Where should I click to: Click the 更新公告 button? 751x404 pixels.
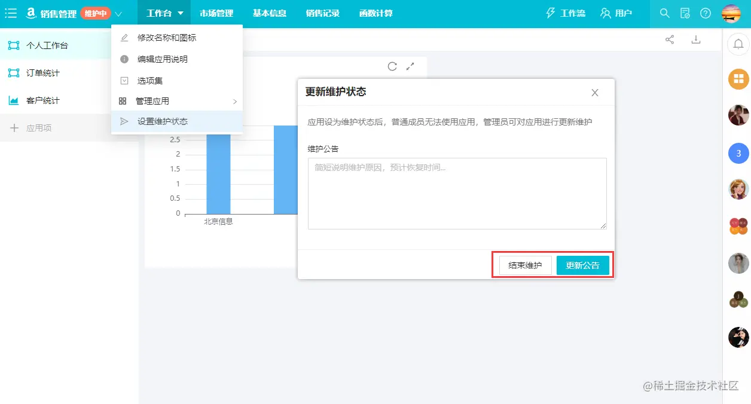(583, 265)
